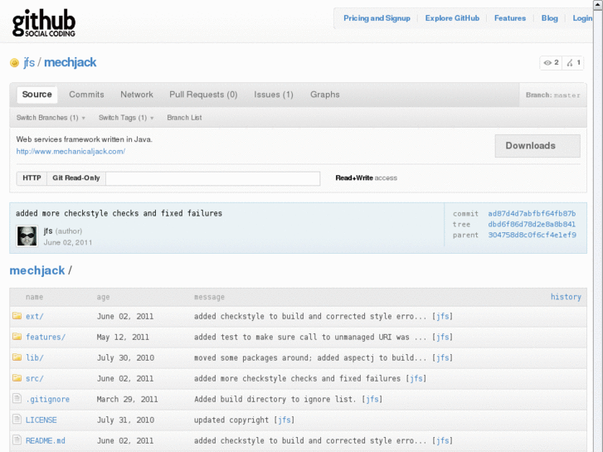This screenshot has height=452, width=603.
Task: Click the folder icon for lib/
Action: click(x=17, y=357)
